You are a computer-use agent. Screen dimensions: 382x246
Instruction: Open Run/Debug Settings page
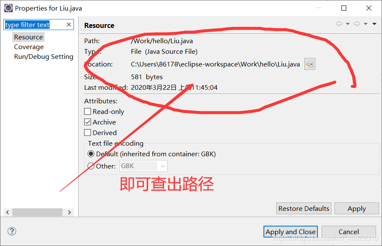[x=44, y=57]
